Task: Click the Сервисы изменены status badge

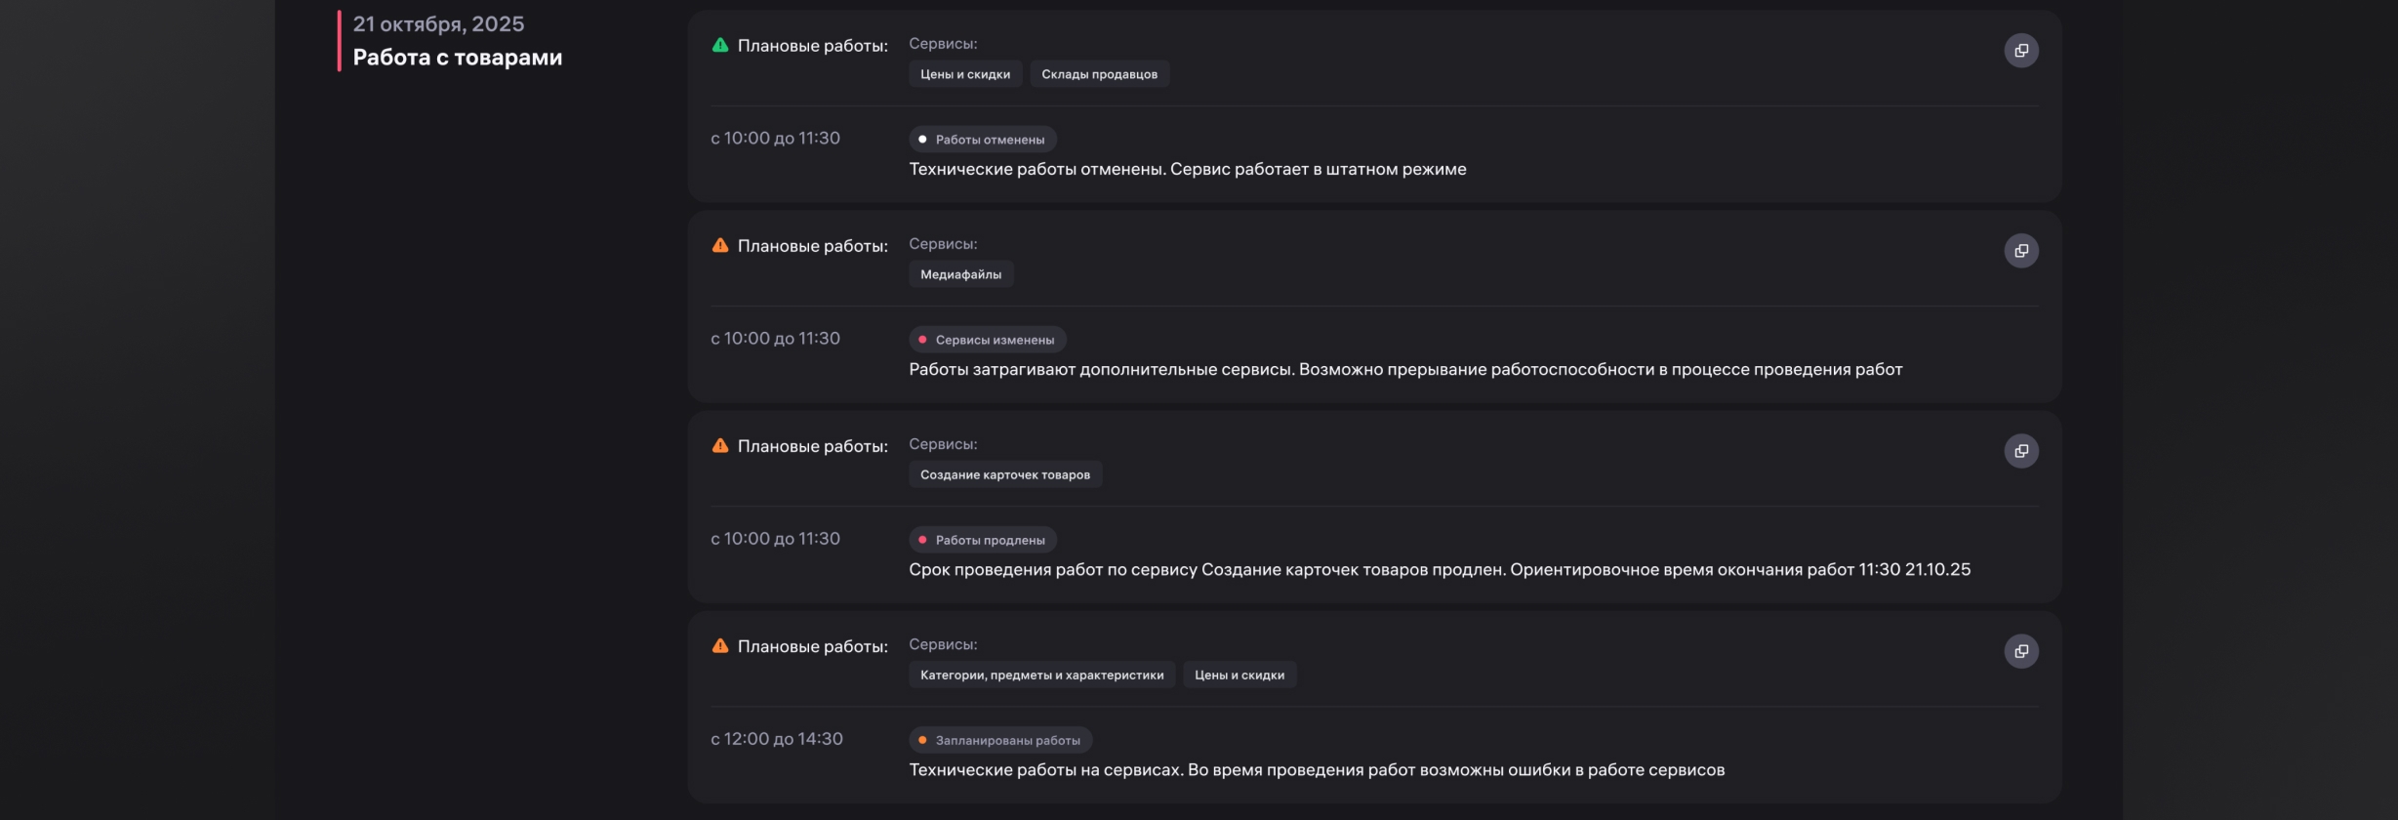Action: 987,340
